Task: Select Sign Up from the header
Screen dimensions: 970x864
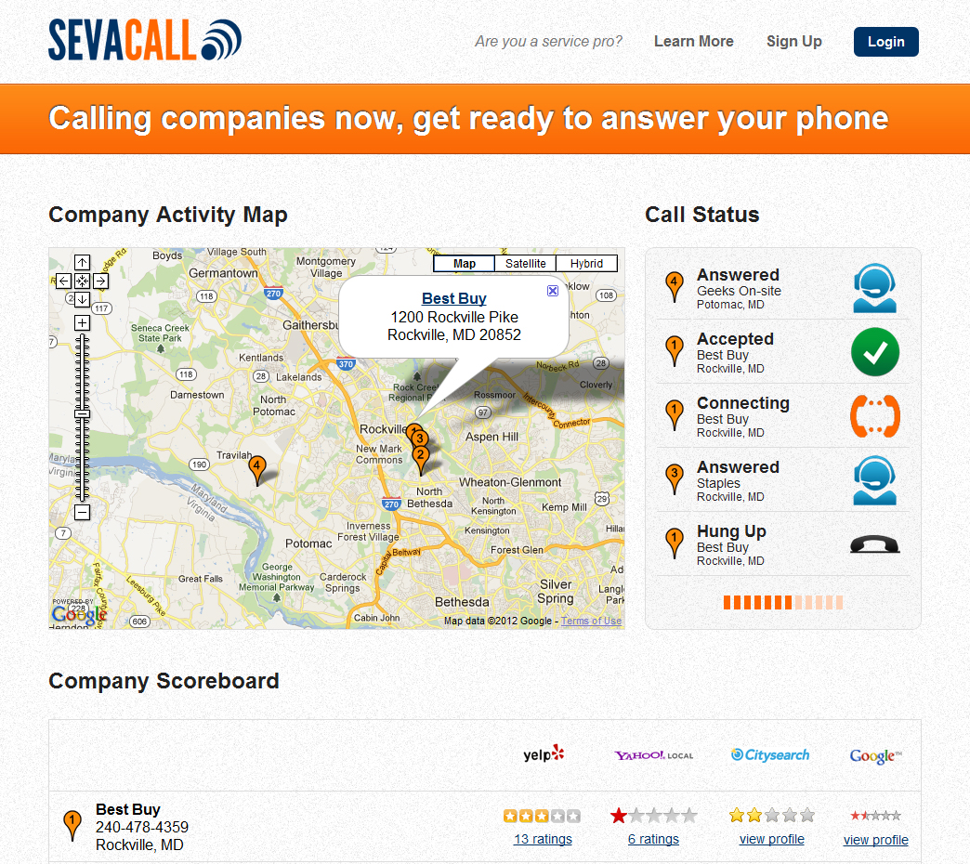Action: (793, 41)
